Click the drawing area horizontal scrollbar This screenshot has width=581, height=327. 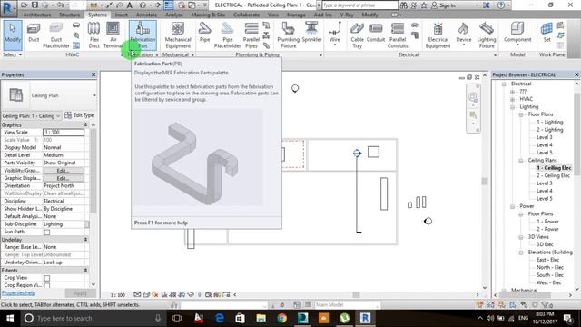(x=356, y=294)
